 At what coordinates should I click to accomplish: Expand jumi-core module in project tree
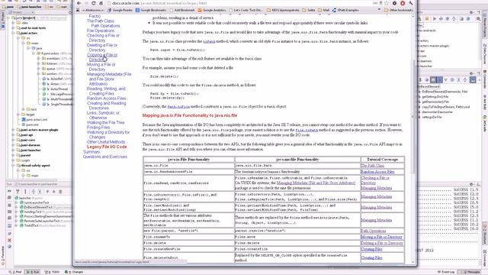pos(14,140)
